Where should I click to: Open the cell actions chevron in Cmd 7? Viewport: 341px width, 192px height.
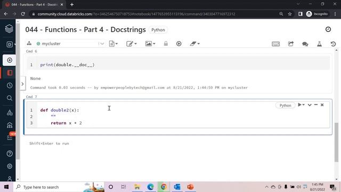(x=310, y=105)
